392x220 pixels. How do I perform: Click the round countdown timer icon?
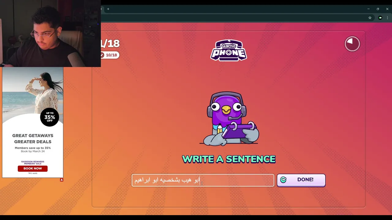(x=352, y=44)
